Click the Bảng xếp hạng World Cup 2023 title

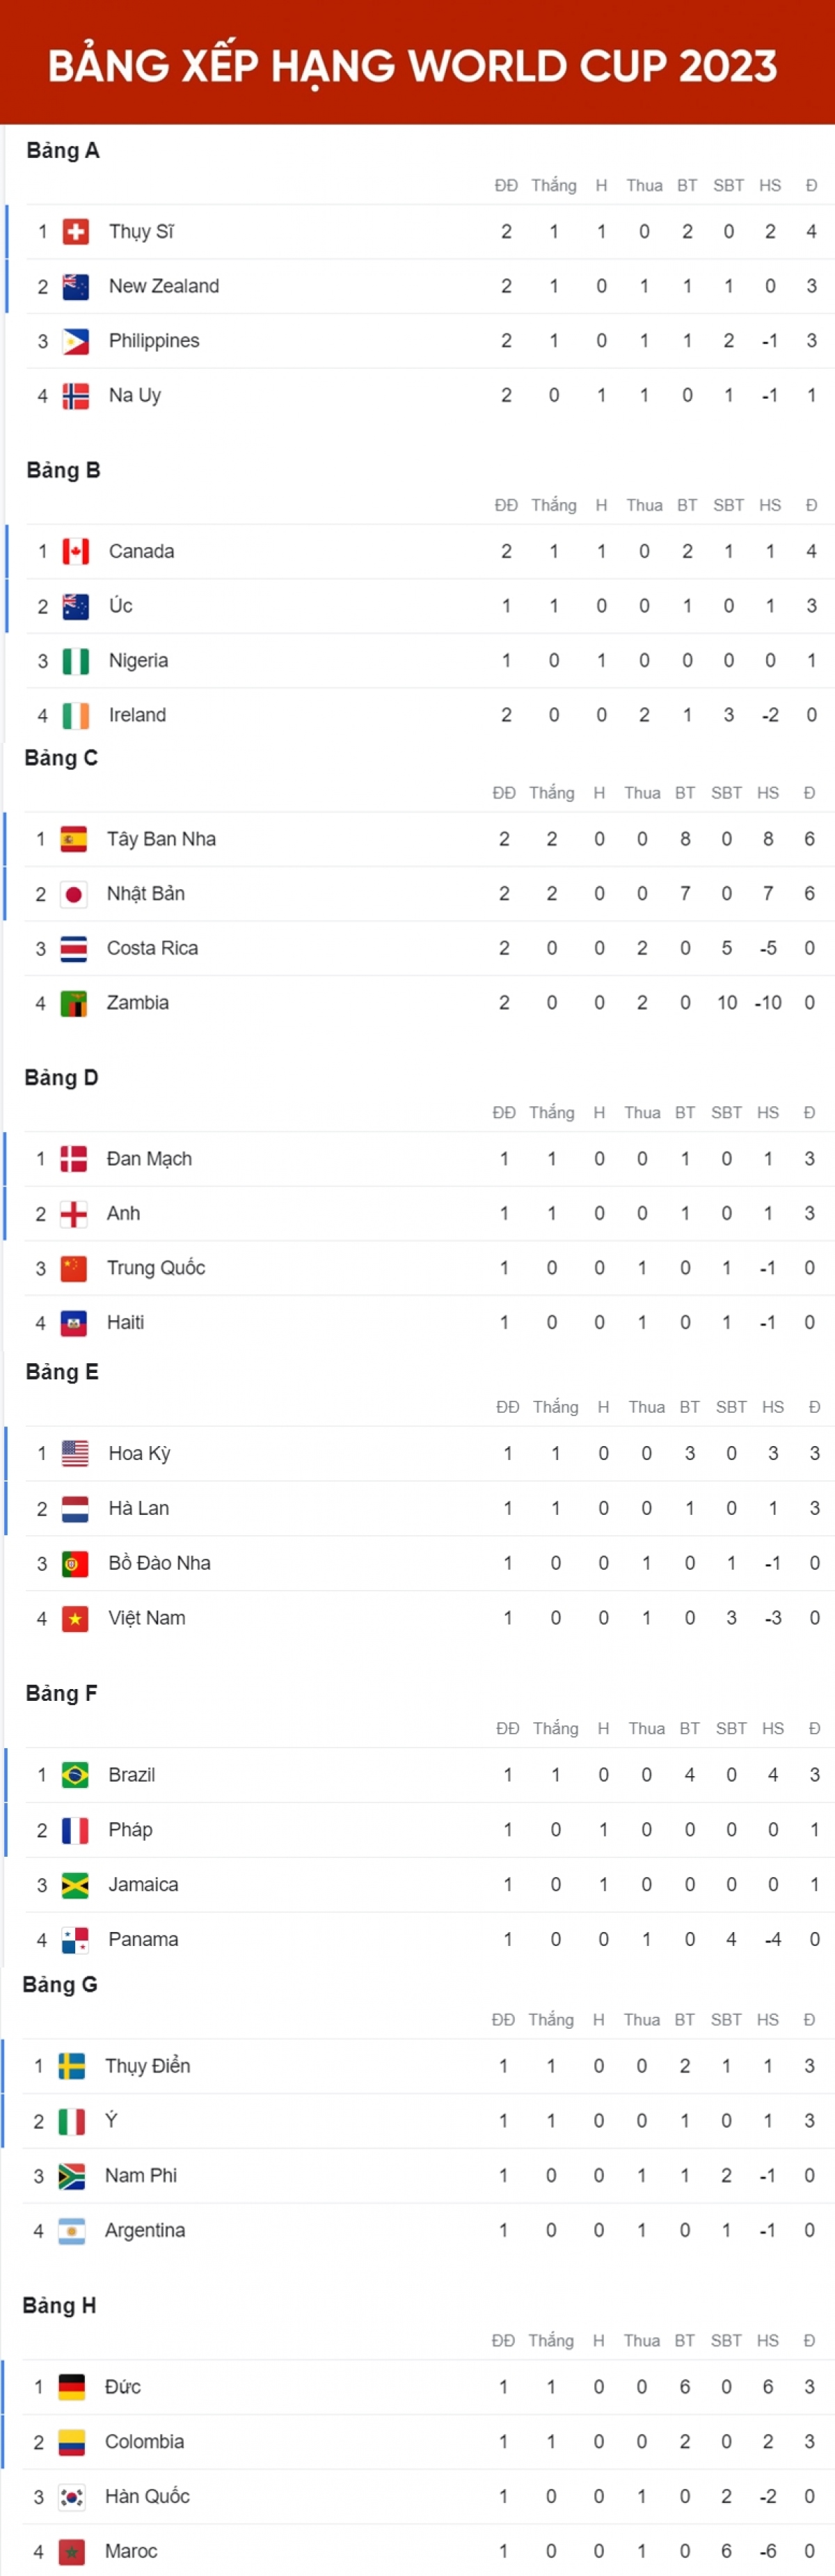[x=413, y=66]
